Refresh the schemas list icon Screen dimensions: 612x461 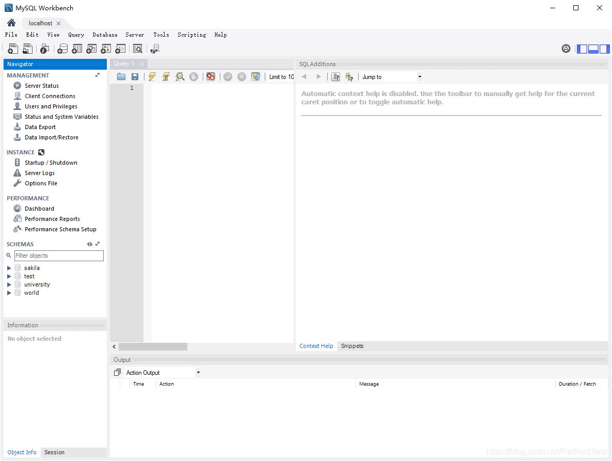pyautogui.click(x=90, y=244)
